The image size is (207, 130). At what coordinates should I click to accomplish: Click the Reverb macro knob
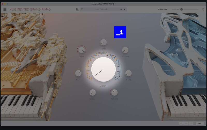point(114,92)
